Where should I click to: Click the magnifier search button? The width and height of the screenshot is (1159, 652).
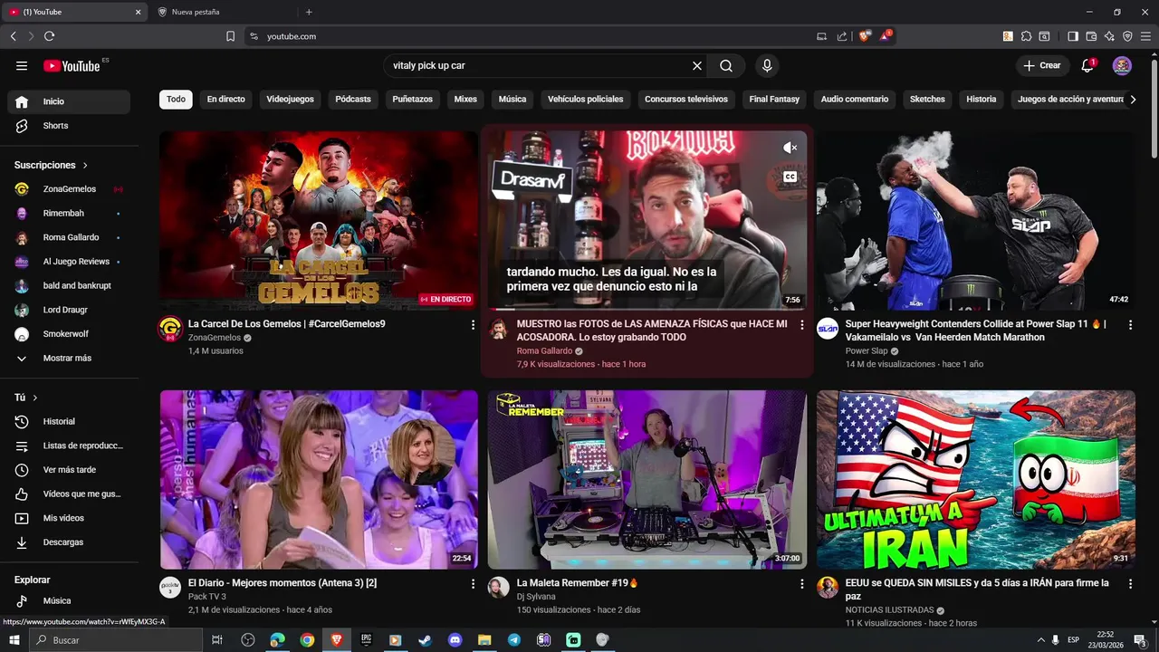tap(726, 65)
